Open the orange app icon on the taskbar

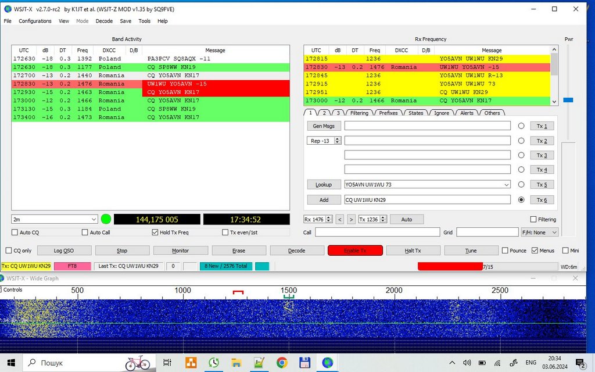click(x=191, y=363)
